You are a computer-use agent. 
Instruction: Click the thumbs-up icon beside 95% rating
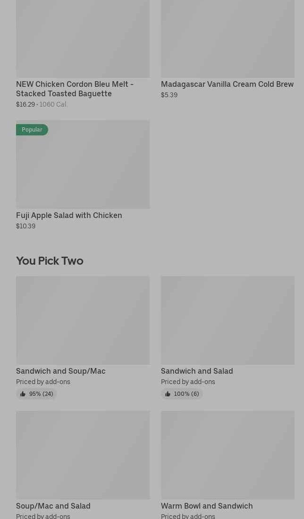point(23,394)
